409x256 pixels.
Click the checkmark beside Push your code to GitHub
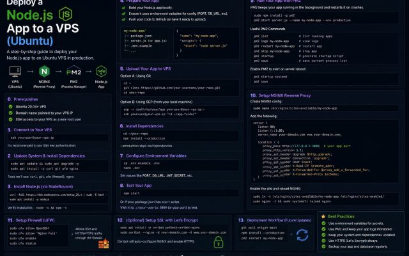click(x=123, y=19)
